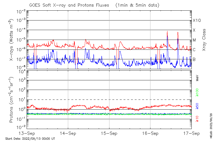Screen dimensions: 213x141
Task: Click the Xray Class axis title
Action: pyautogui.click(x=204, y=40)
